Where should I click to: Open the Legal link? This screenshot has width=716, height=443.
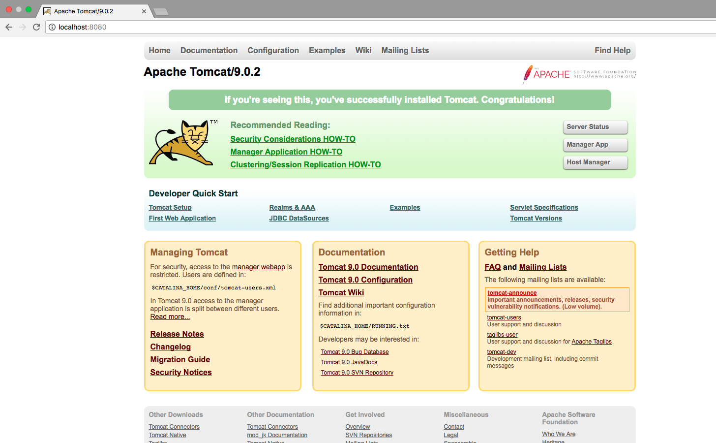coord(451,435)
